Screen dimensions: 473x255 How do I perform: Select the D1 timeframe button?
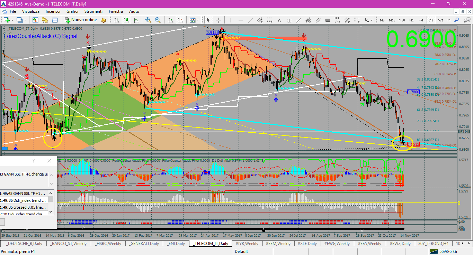[x=431, y=20]
